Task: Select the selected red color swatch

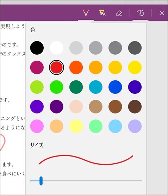Action: click(x=56, y=67)
